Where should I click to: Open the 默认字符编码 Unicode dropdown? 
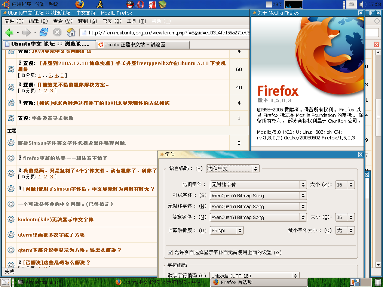pos(254,275)
